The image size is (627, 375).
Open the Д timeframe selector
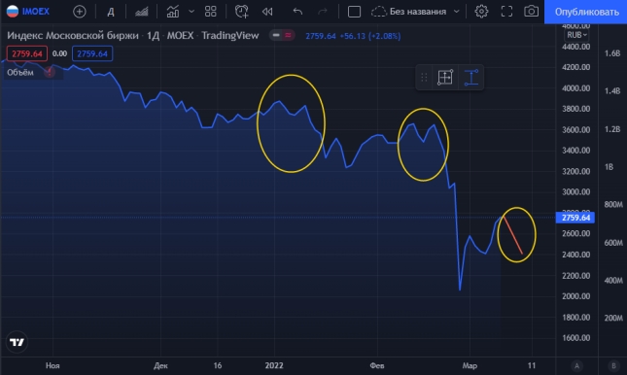111,12
